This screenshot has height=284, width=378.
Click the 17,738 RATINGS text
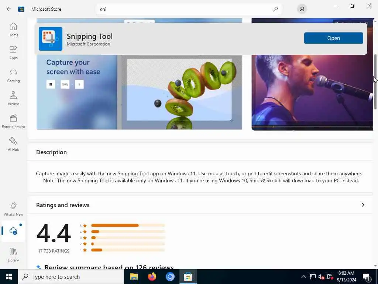coord(54,251)
